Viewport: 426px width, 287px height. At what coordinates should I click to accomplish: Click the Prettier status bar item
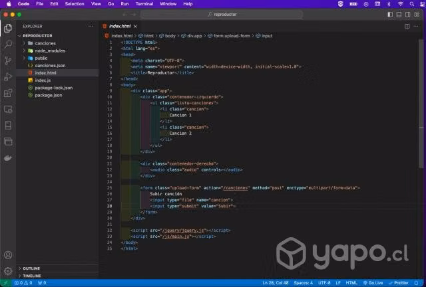[398, 283]
